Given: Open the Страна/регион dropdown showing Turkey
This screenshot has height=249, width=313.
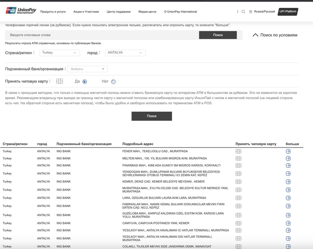Looking at the screenshot, I should [x=59, y=53].
